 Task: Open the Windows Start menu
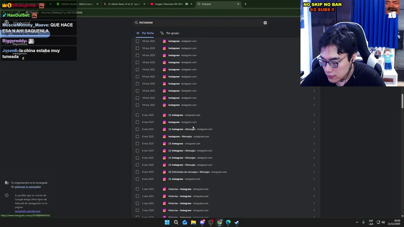(x=167, y=222)
